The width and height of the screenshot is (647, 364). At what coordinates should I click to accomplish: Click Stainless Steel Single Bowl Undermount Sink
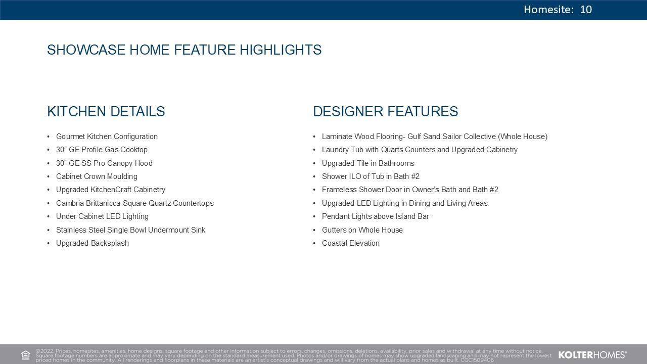coord(130,230)
